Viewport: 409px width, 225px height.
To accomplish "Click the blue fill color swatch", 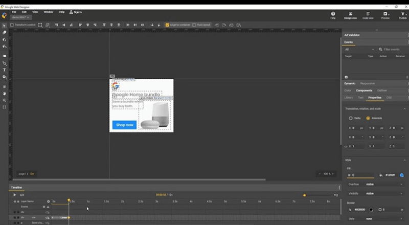I will coord(402,175).
